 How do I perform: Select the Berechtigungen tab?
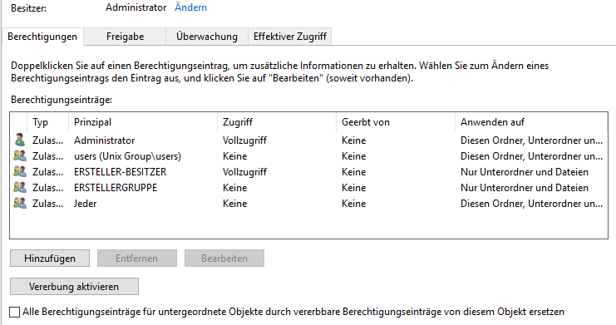[42, 37]
